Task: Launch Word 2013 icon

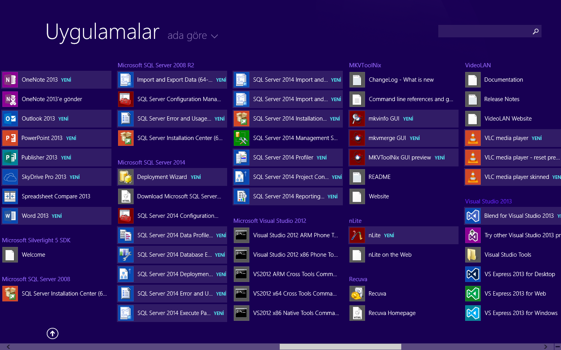Action: point(10,216)
